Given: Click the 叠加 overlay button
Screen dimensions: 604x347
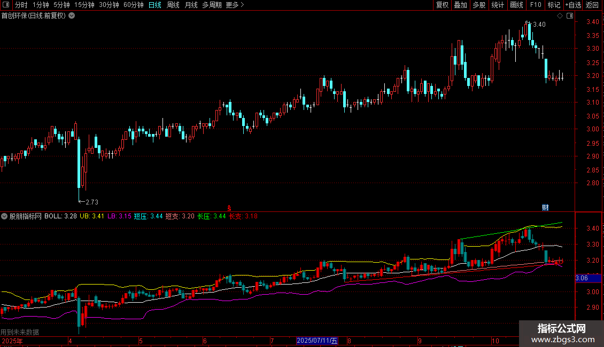Looking at the screenshot, I should point(460,5).
